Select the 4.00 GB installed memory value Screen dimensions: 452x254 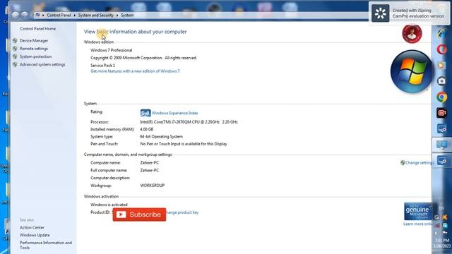(x=146, y=129)
